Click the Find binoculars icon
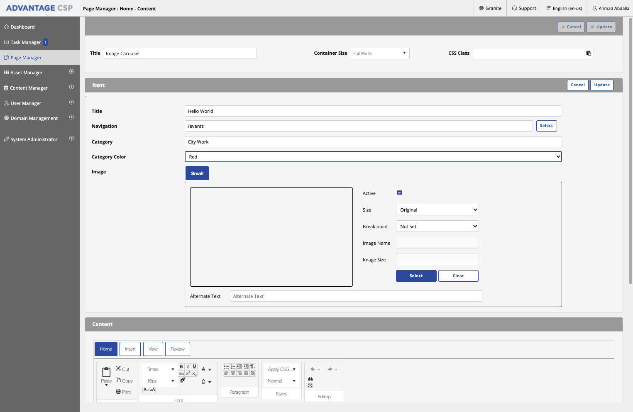 click(310, 379)
